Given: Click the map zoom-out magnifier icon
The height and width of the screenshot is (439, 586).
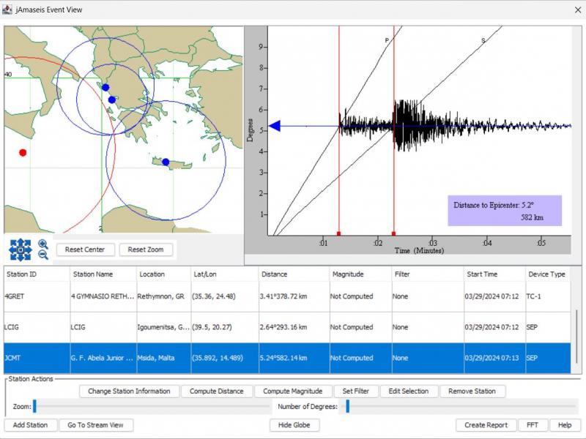Looking at the screenshot, I should pos(43,255).
